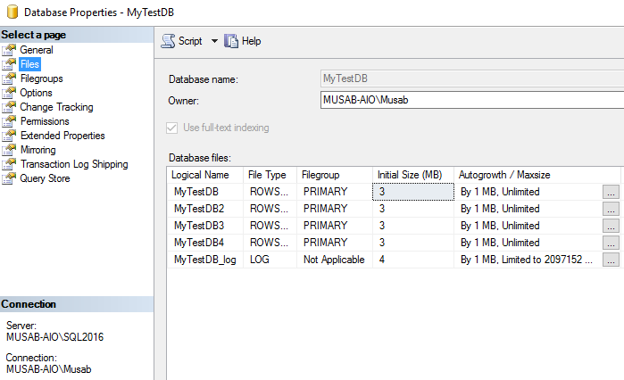Click the Owner text field
Viewport: 624px width, 380px height.
pos(470,101)
